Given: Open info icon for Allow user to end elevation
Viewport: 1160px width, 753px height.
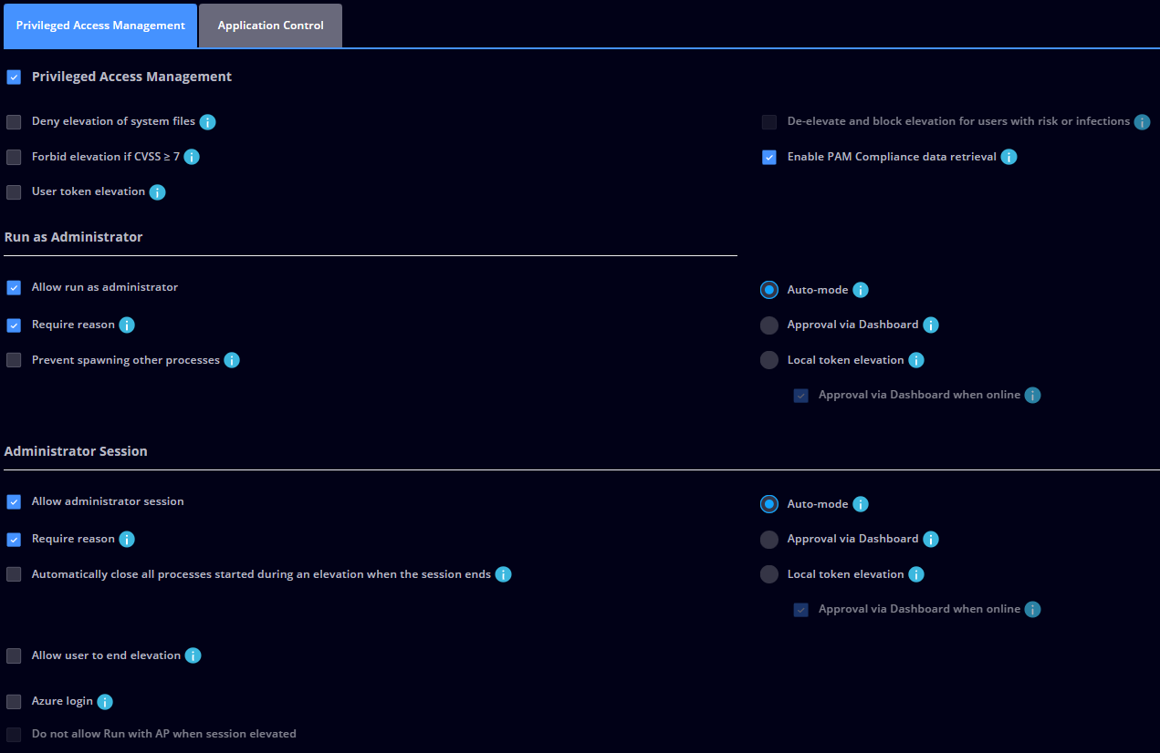Looking at the screenshot, I should [x=193, y=655].
